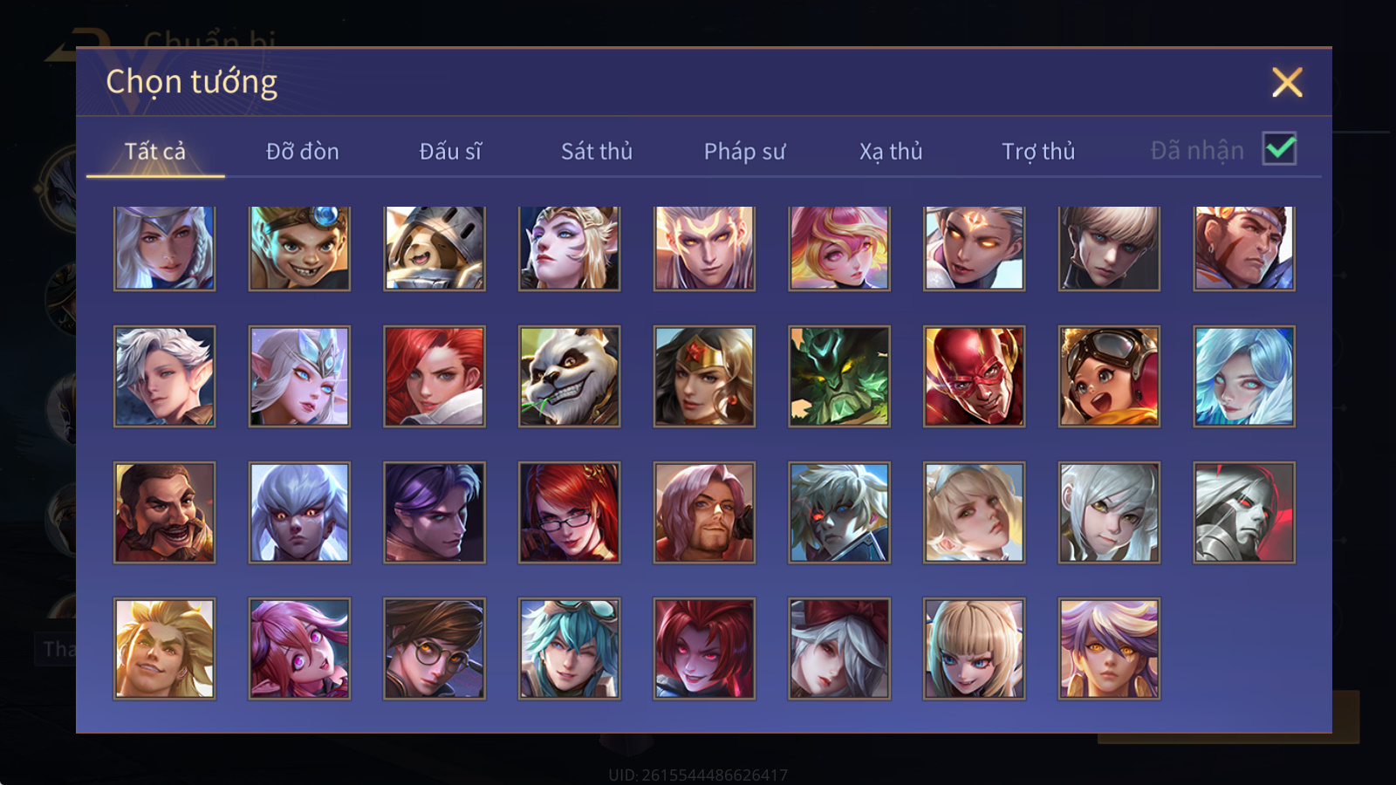This screenshot has height=785, width=1396.
Task: Open the Đấu sĩ tab
Action: [x=450, y=151]
